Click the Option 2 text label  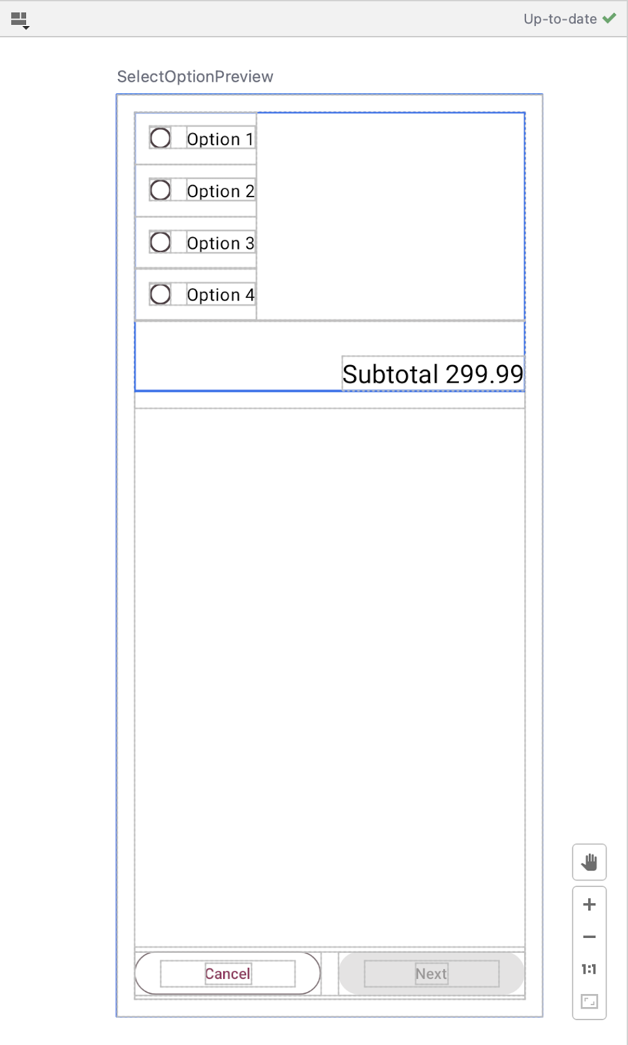click(x=220, y=191)
